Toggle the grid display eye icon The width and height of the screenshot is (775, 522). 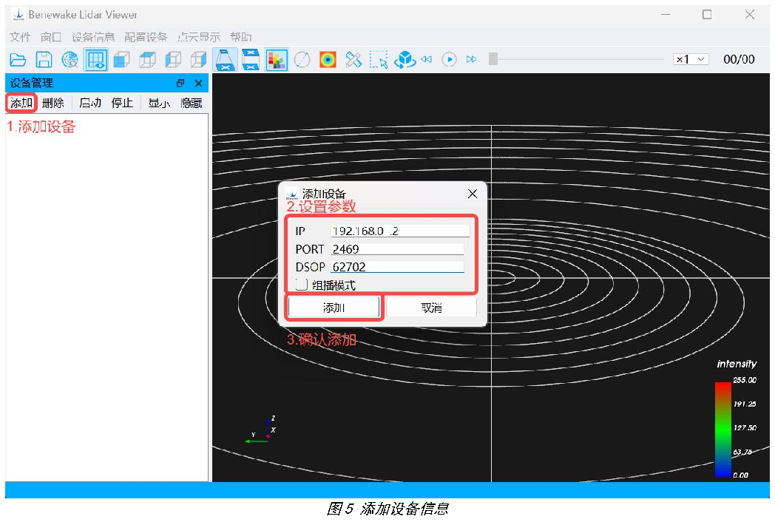click(96, 60)
